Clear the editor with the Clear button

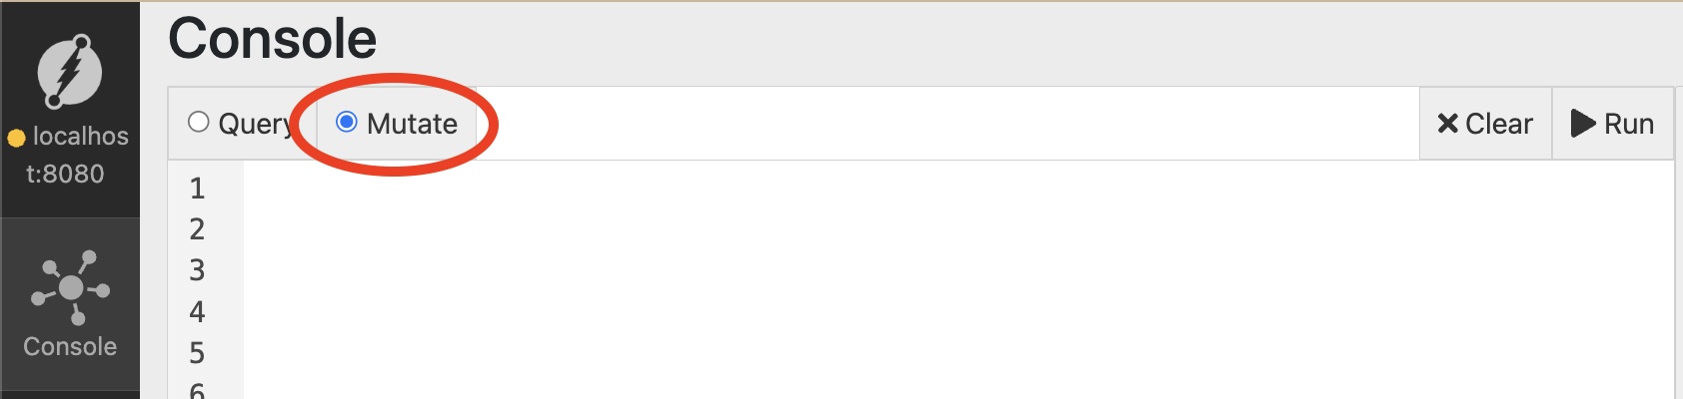pyautogui.click(x=1485, y=124)
